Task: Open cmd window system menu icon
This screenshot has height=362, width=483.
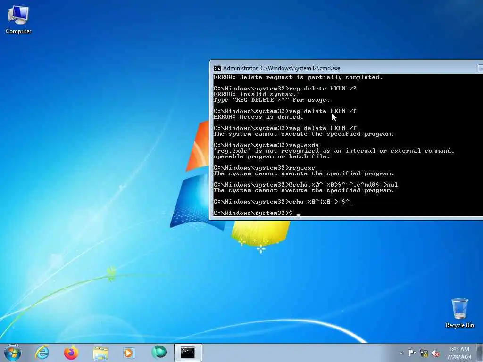Action: pyautogui.click(x=217, y=68)
